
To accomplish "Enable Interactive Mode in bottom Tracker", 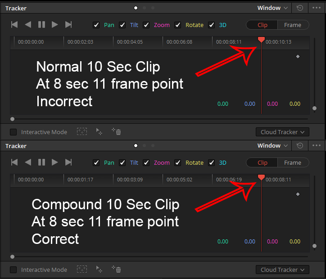I will point(14,270).
